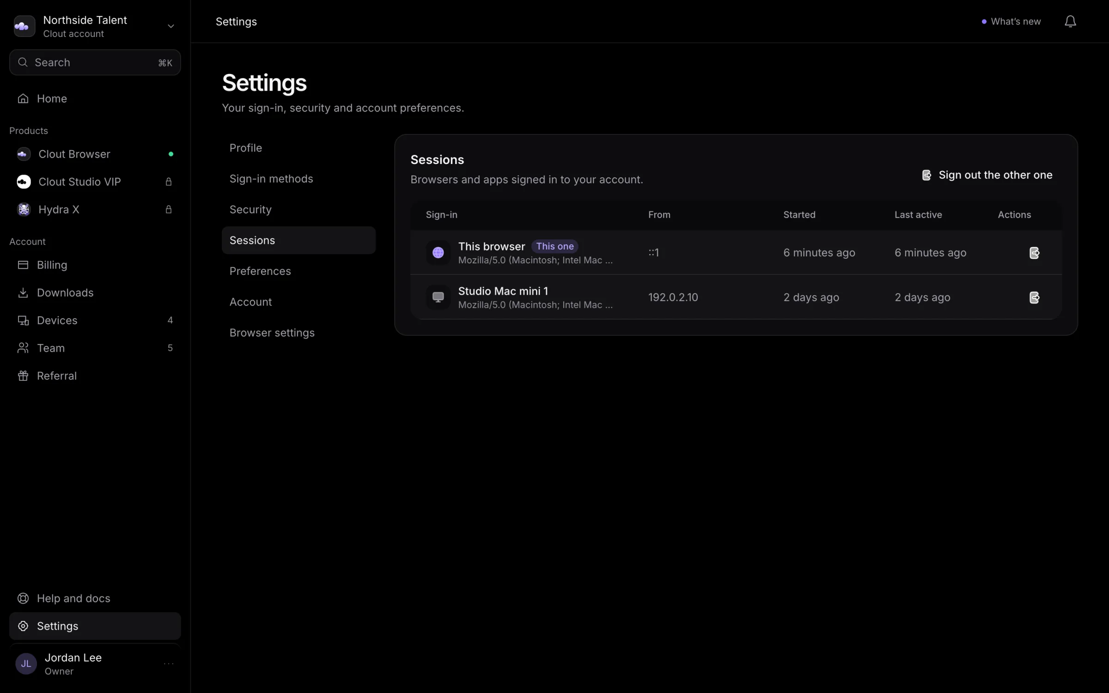The image size is (1109, 693).
Task: Open Clout Studio VIP product
Action: coord(95,182)
